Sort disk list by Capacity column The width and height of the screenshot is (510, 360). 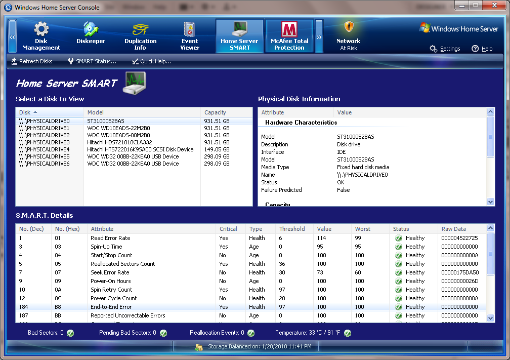coord(226,112)
